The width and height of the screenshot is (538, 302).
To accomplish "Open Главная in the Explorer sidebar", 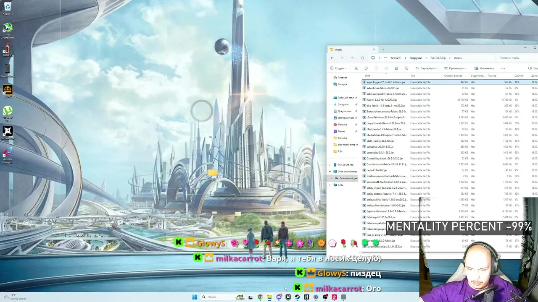I will pyautogui.click(x=342, y=78).
